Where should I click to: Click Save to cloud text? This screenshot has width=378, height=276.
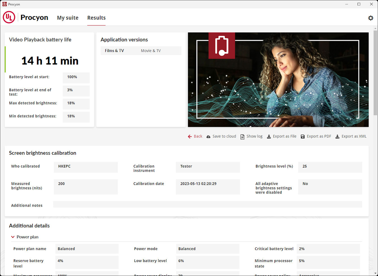coord(224,136)
